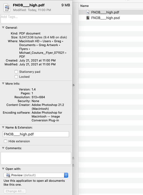Click inside the Comments text box
The width and height of the screenshot is (143, 195).
point(36,158)
